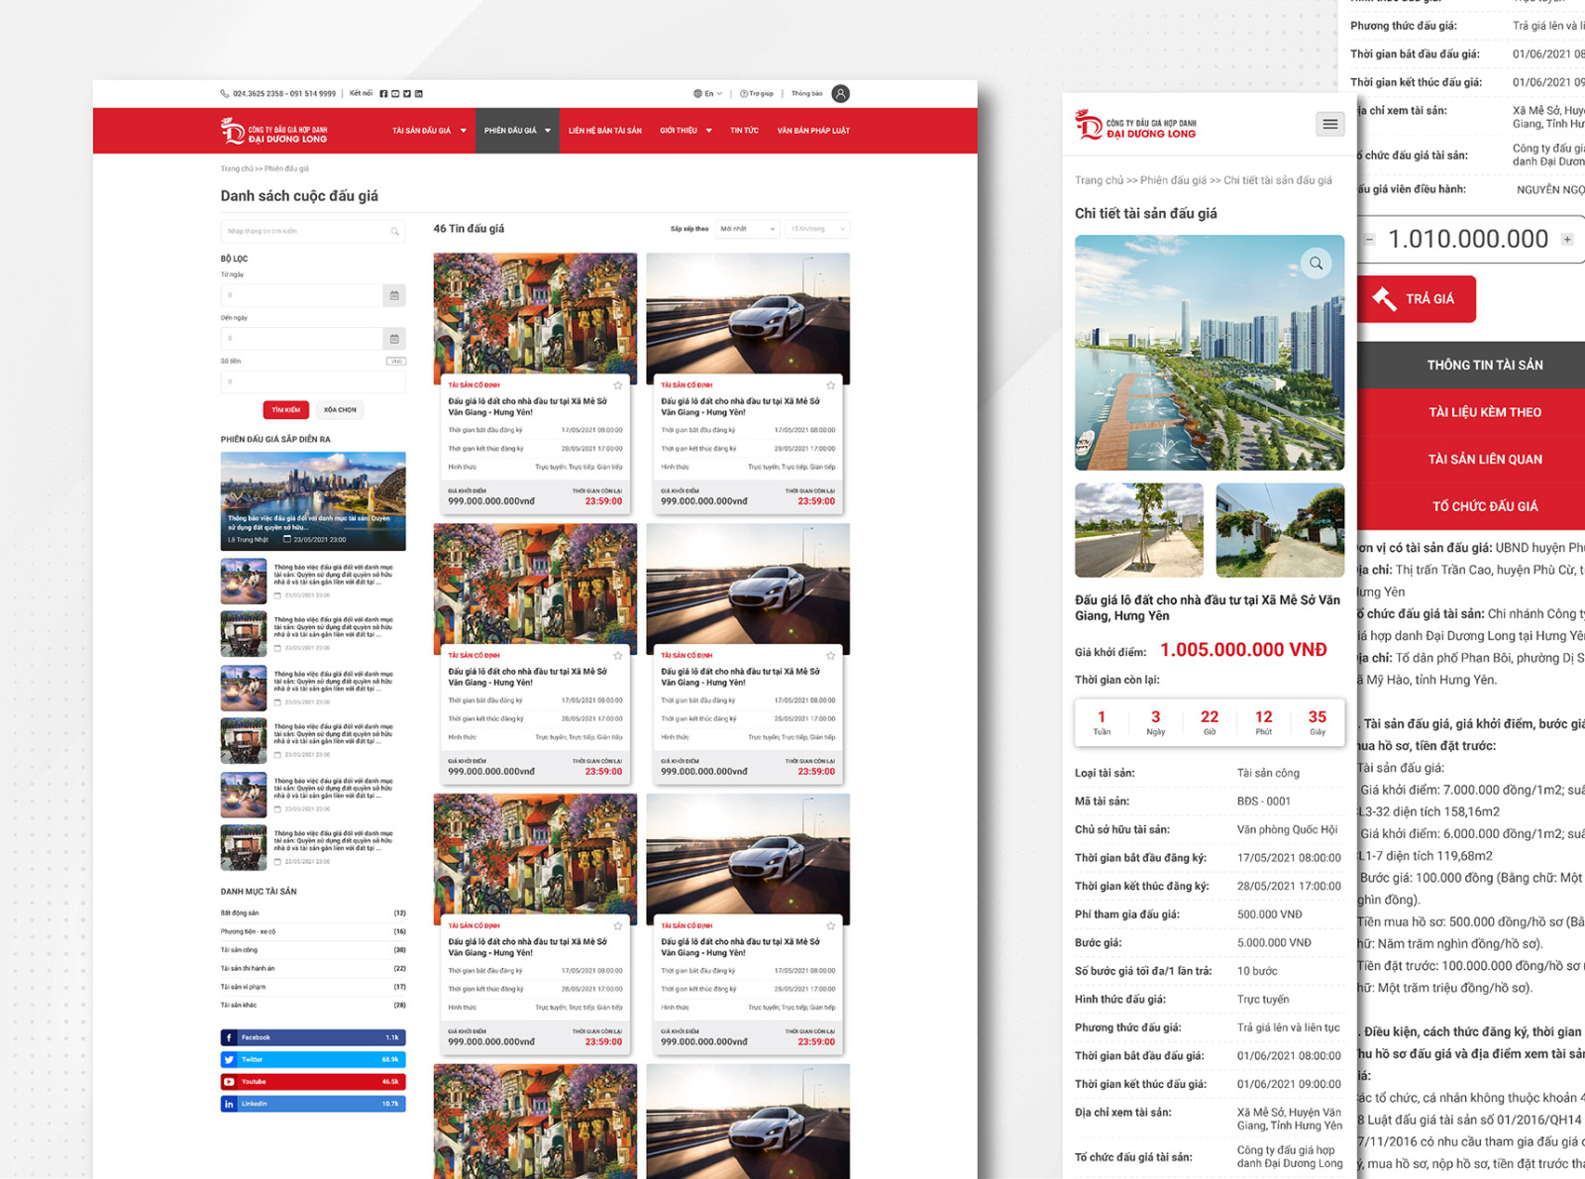Star the second-row sports car auction card
Image resolution: width=1585 pixels, height=1179 pixels.
click(x=831, y=656)
